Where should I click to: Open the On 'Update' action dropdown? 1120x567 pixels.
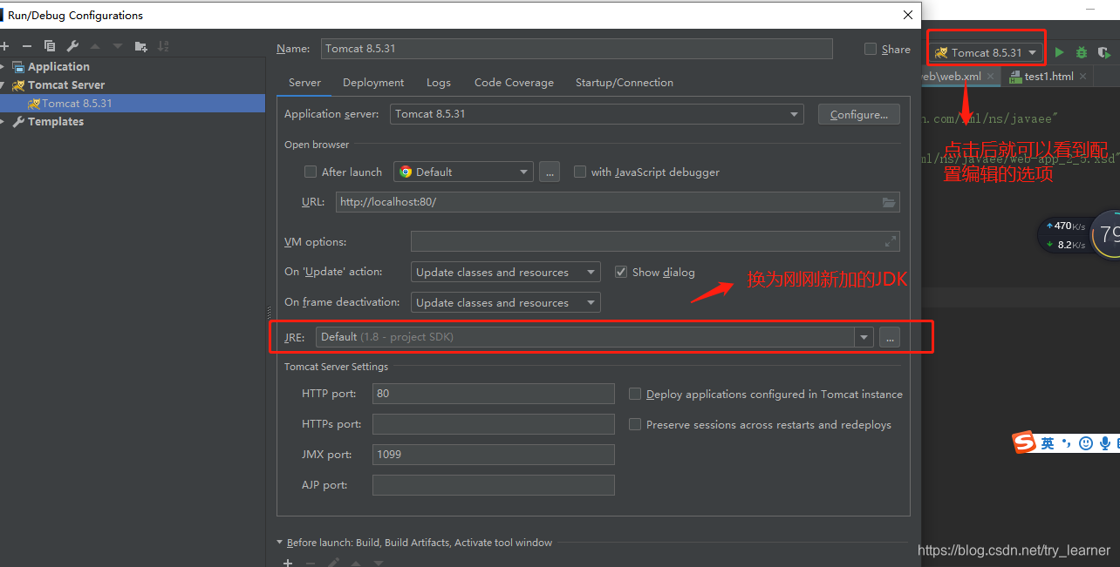[x=506, y=272]
